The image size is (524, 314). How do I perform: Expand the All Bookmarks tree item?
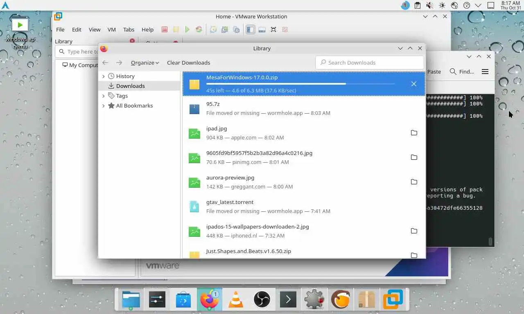point(103,105)
